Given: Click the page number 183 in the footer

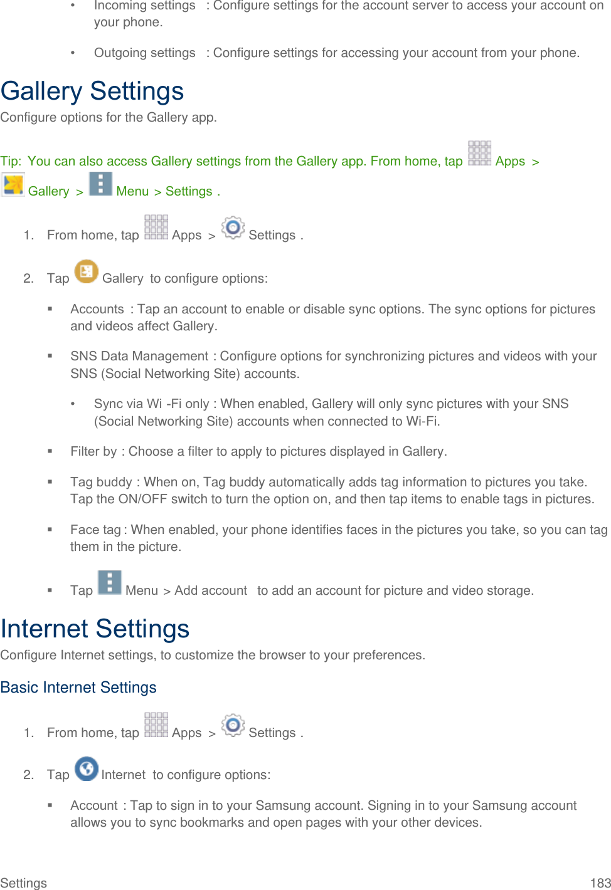Looking at the screenshot, I should 600,882.
